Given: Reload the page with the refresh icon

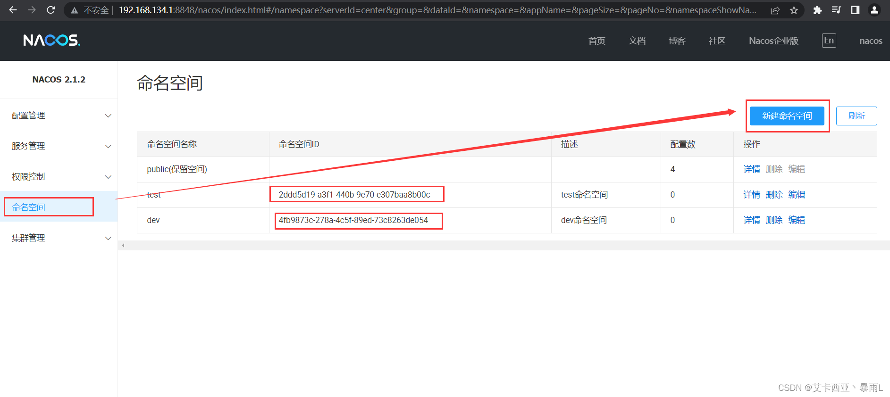Looking at the screenshot, I should 51,10.
